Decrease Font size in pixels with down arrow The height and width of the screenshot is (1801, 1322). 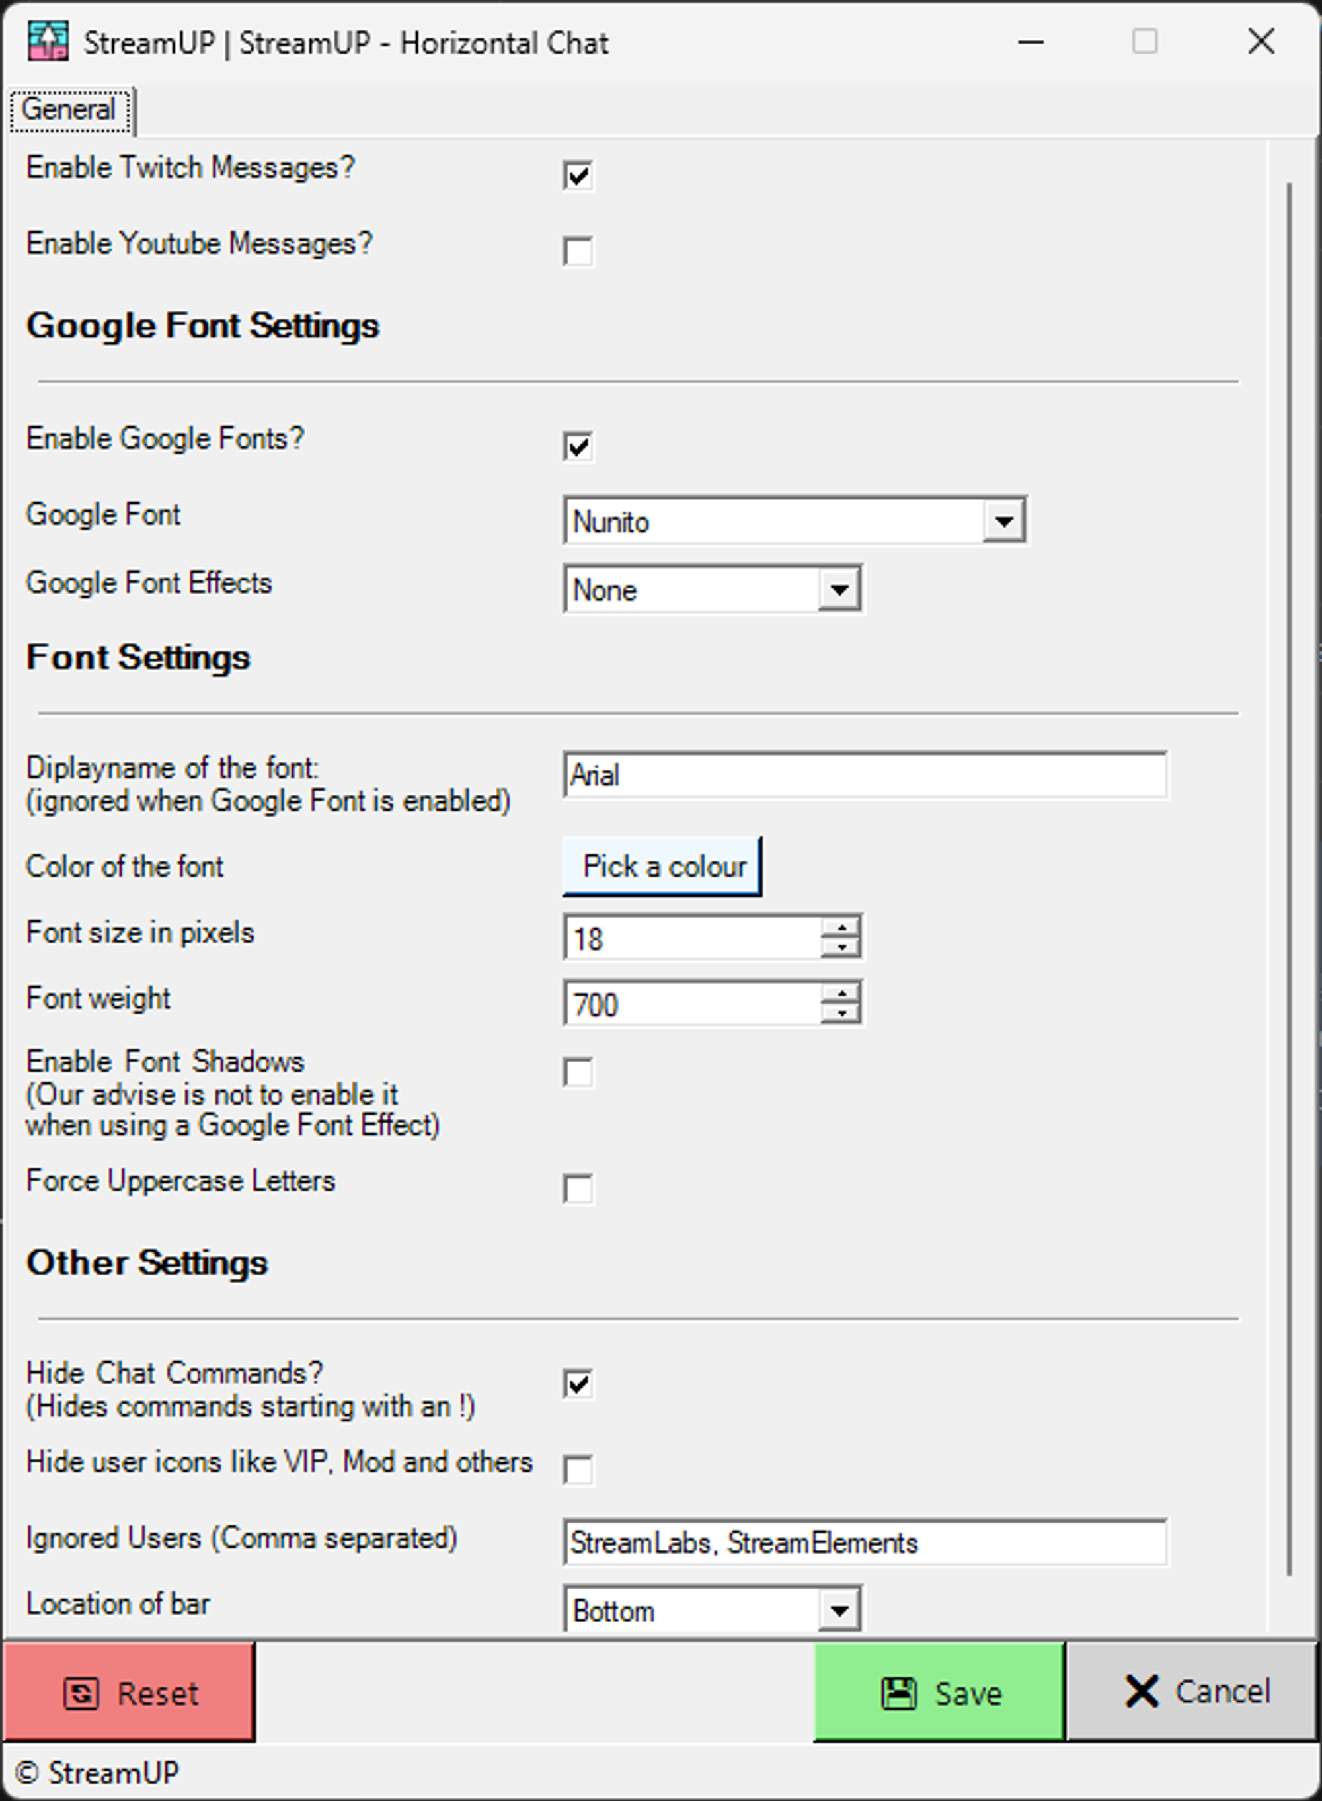point(840,947)
